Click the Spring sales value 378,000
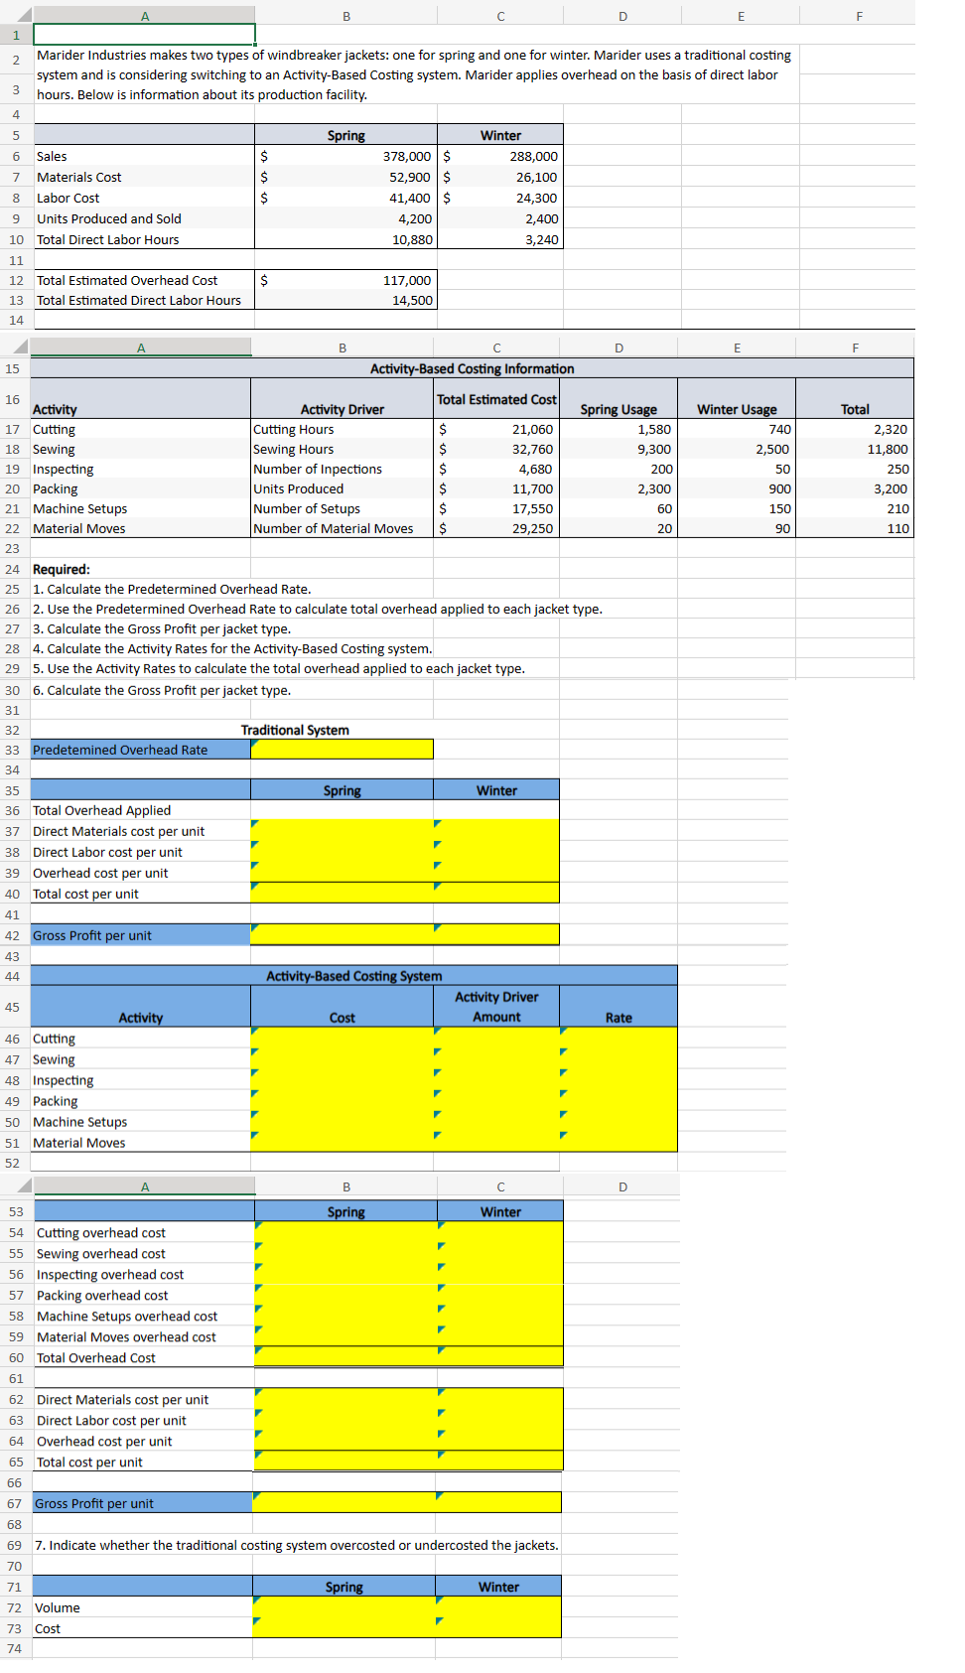 click(x=345, y=156)
